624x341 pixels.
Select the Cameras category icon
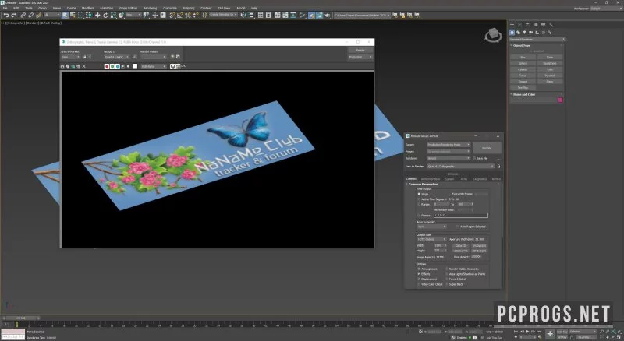coord(531,33)
